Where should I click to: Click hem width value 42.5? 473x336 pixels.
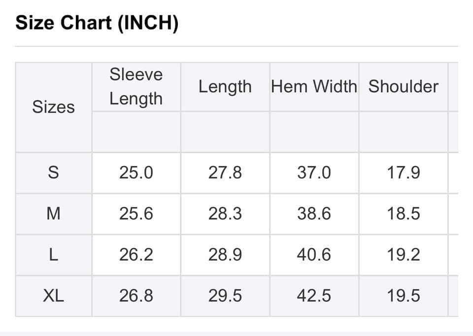(x=314, y=296)
